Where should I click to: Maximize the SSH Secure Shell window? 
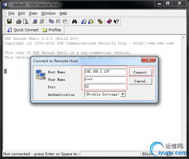168,3
